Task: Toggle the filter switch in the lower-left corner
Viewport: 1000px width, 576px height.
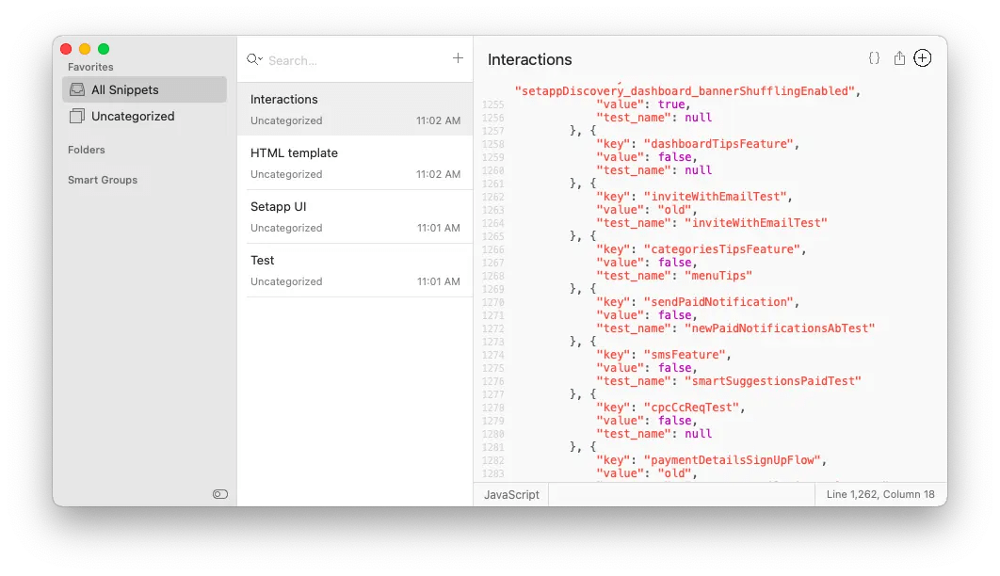Action: pos(219,493)
